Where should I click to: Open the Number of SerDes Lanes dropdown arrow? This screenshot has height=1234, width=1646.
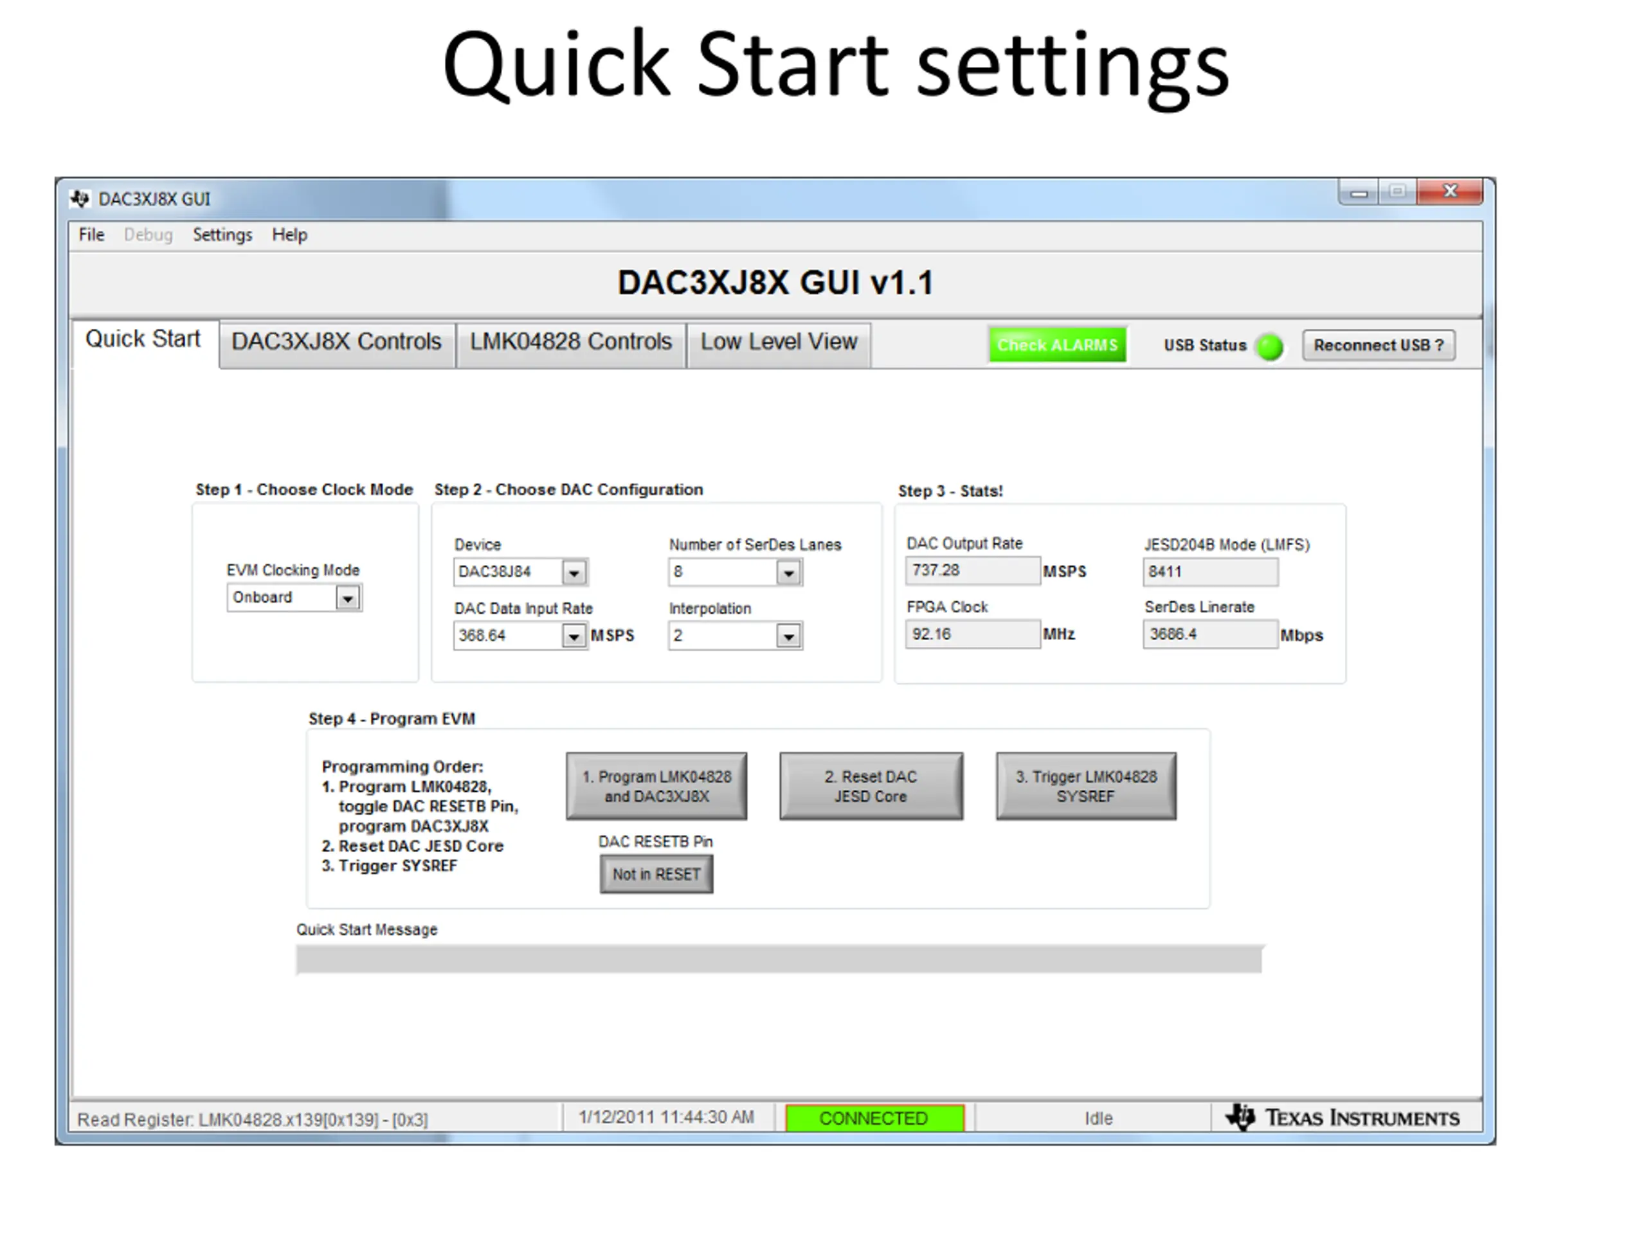coord(789,573)
